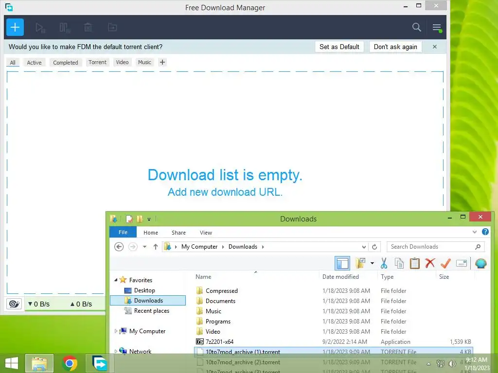Image resolution: width=498 pixels, height=373 pixels.
Task: Switch to the Active filter tab
Action: click(35, 63)
